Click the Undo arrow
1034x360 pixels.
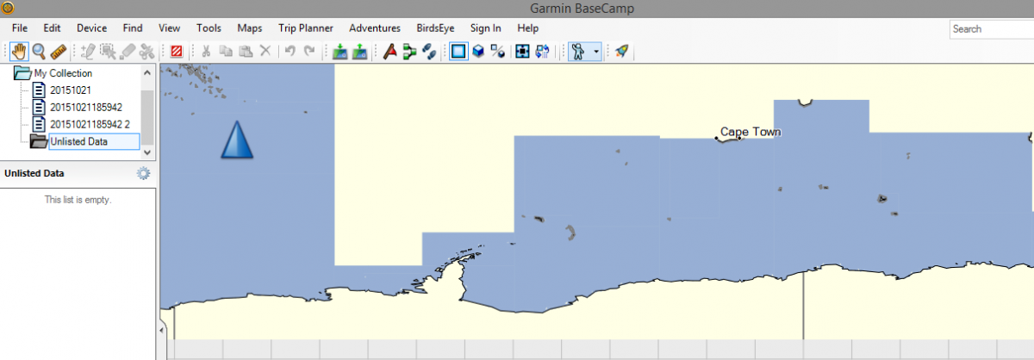click(290, 51)
